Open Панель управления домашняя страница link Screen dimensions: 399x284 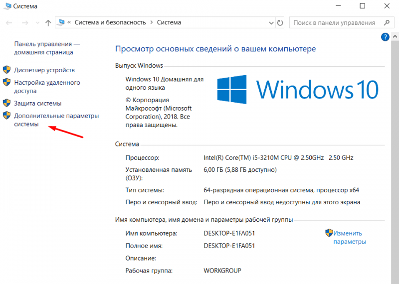point(47,48)
